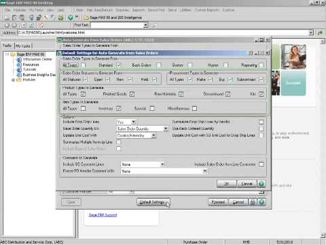Open the Format PO Header Comment With dropdown
Viewport: 326px width, 245px height.
coord(204,171)
